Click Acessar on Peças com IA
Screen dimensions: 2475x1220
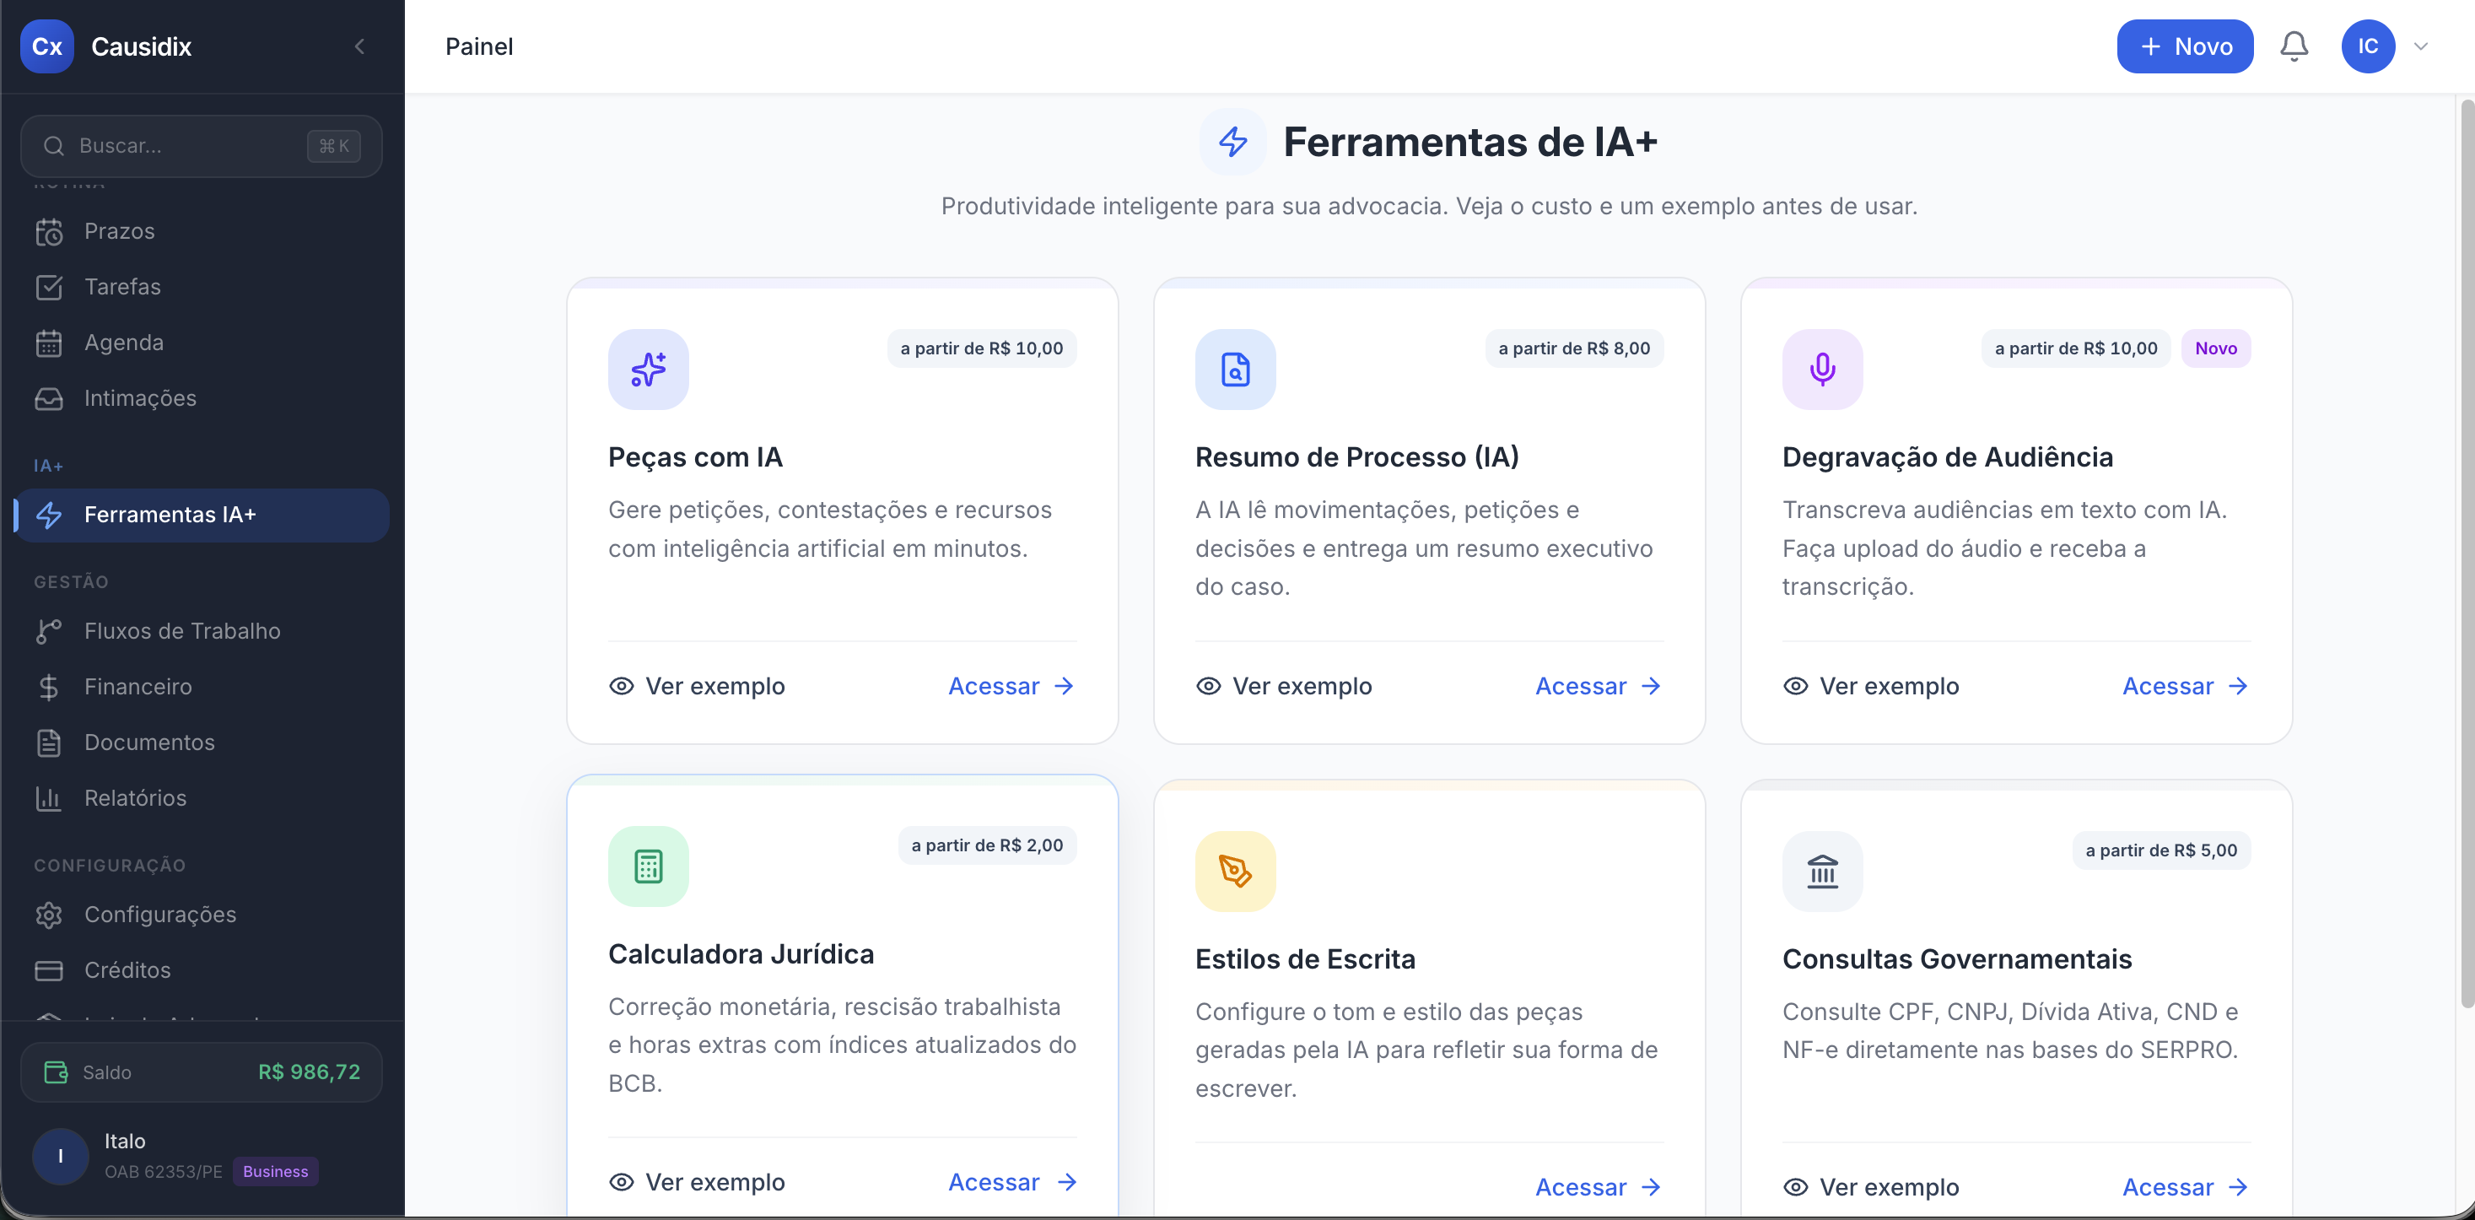[x=1011, y=686]
